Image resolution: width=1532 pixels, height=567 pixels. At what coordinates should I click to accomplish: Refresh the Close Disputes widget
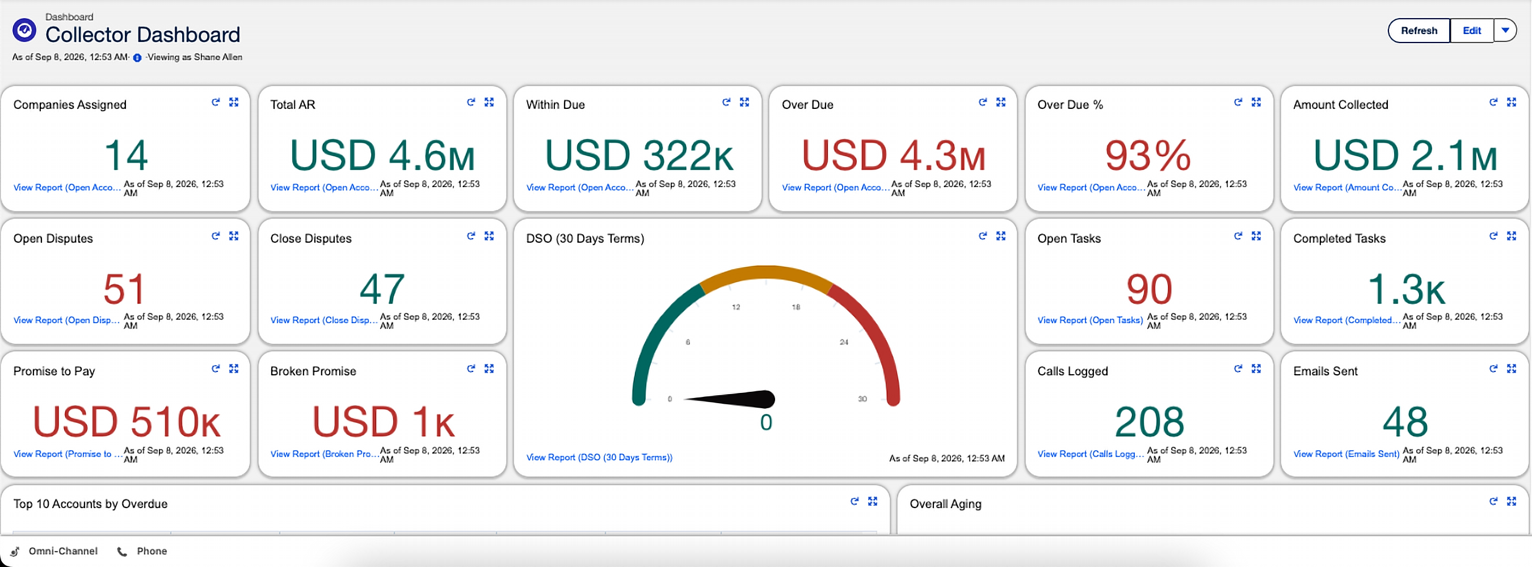point(470,236)
